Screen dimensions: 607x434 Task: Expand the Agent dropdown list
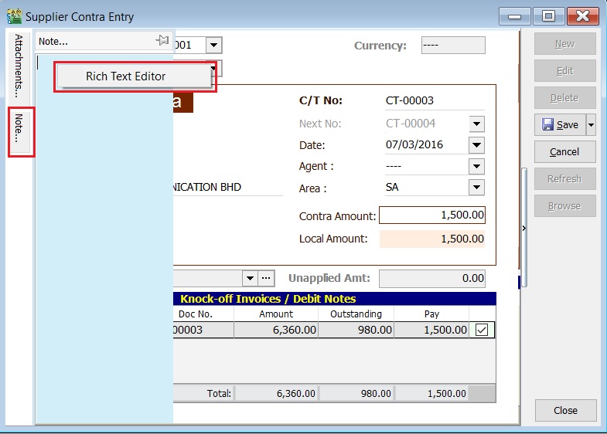[476, 167]
